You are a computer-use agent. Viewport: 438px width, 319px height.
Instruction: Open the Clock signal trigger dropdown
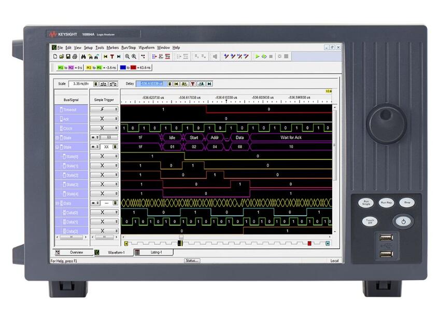point(116,128)
